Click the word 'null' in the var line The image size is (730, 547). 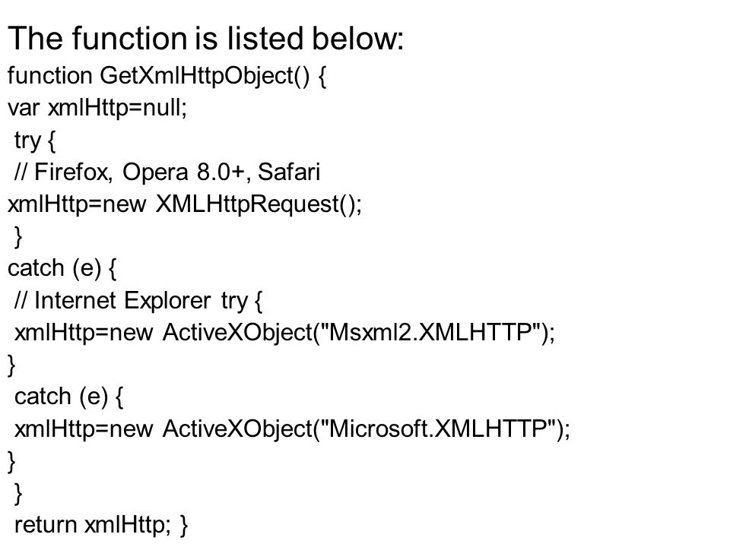click(x=162, y=108)
